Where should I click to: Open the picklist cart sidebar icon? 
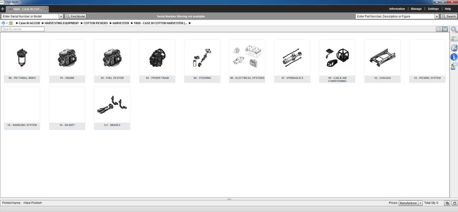[454, 39]
